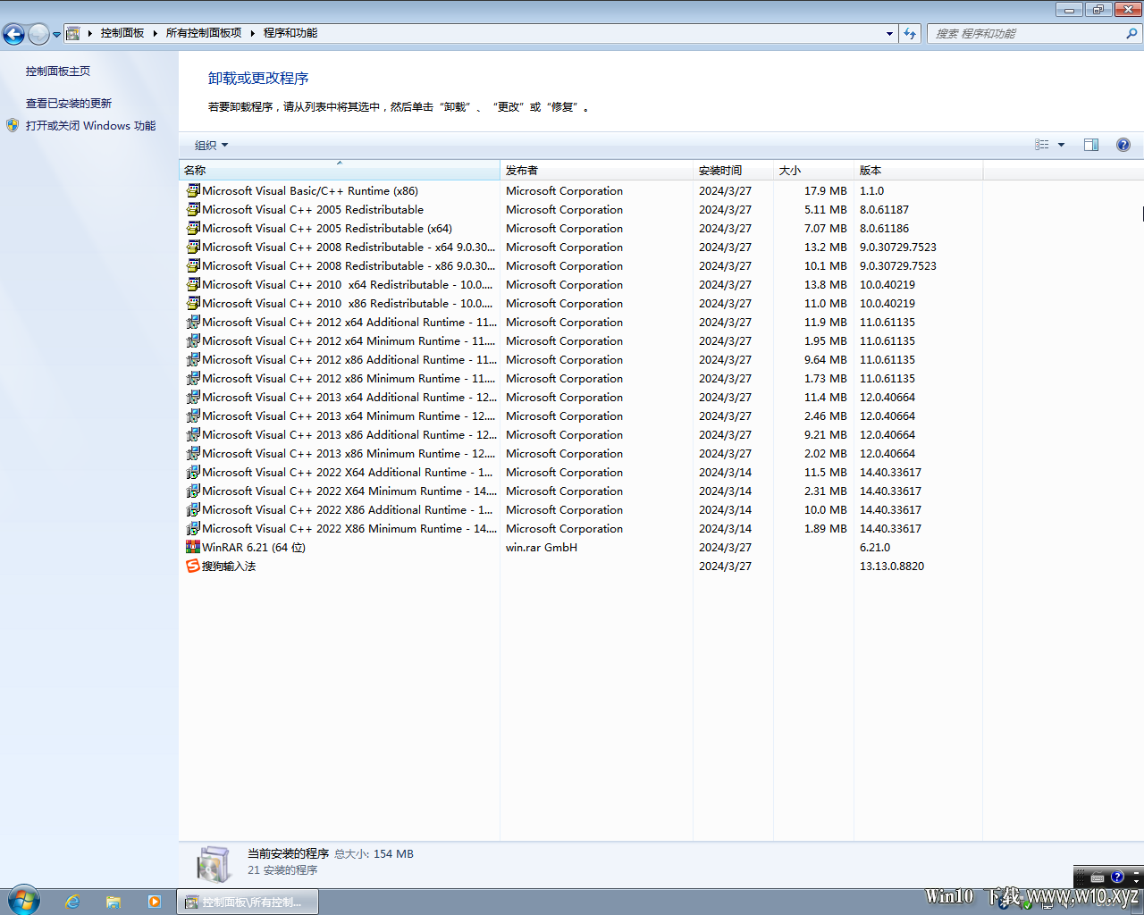Sort the list by 名称 column
This screenshot has width=1144, height=915.
[340, 170]
